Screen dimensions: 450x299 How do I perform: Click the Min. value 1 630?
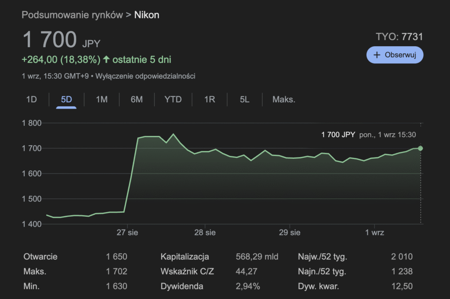pyautogui.click(x=116, y=286)
